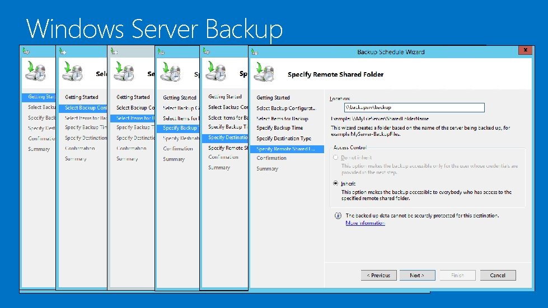Click Getting Started step in the third wizard window
The width and height of the screenshot is (548, 308).
click(x=133, y=97)
